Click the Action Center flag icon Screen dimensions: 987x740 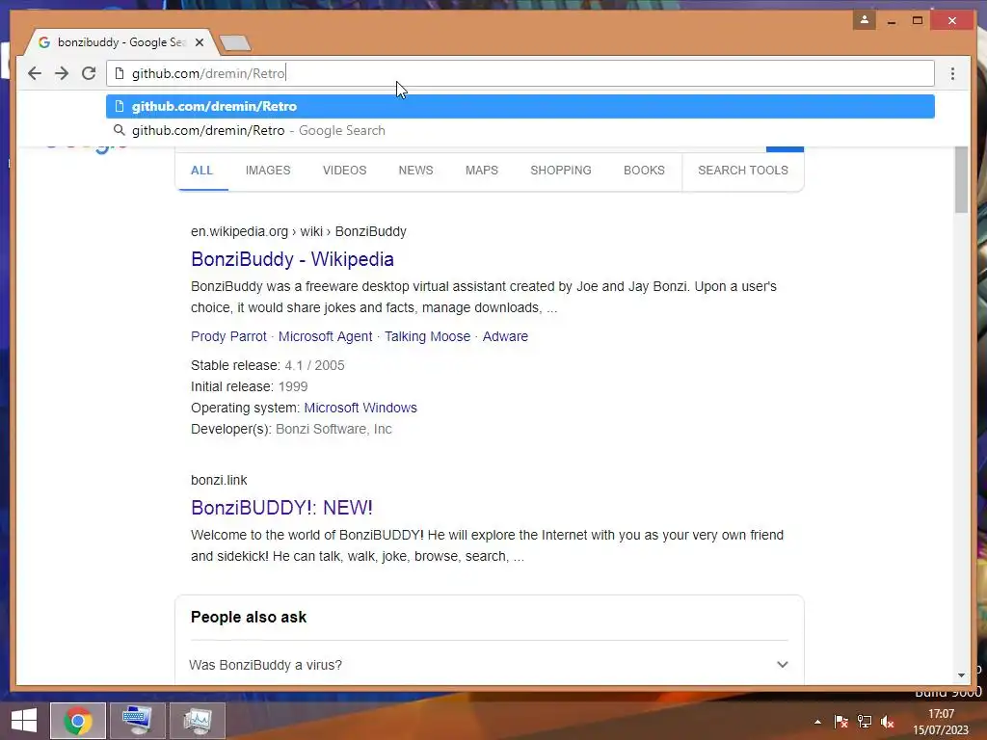click(840, 722)
